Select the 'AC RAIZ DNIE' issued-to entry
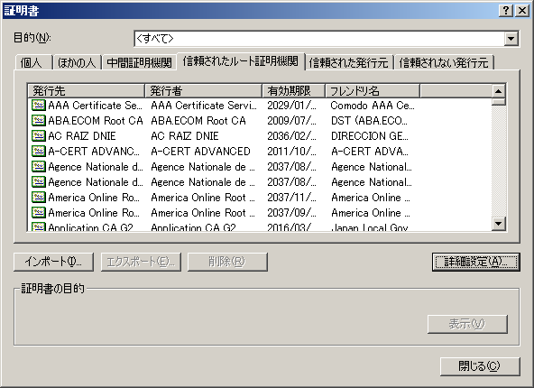The image size is (534, 388). (x=82, y=136)
